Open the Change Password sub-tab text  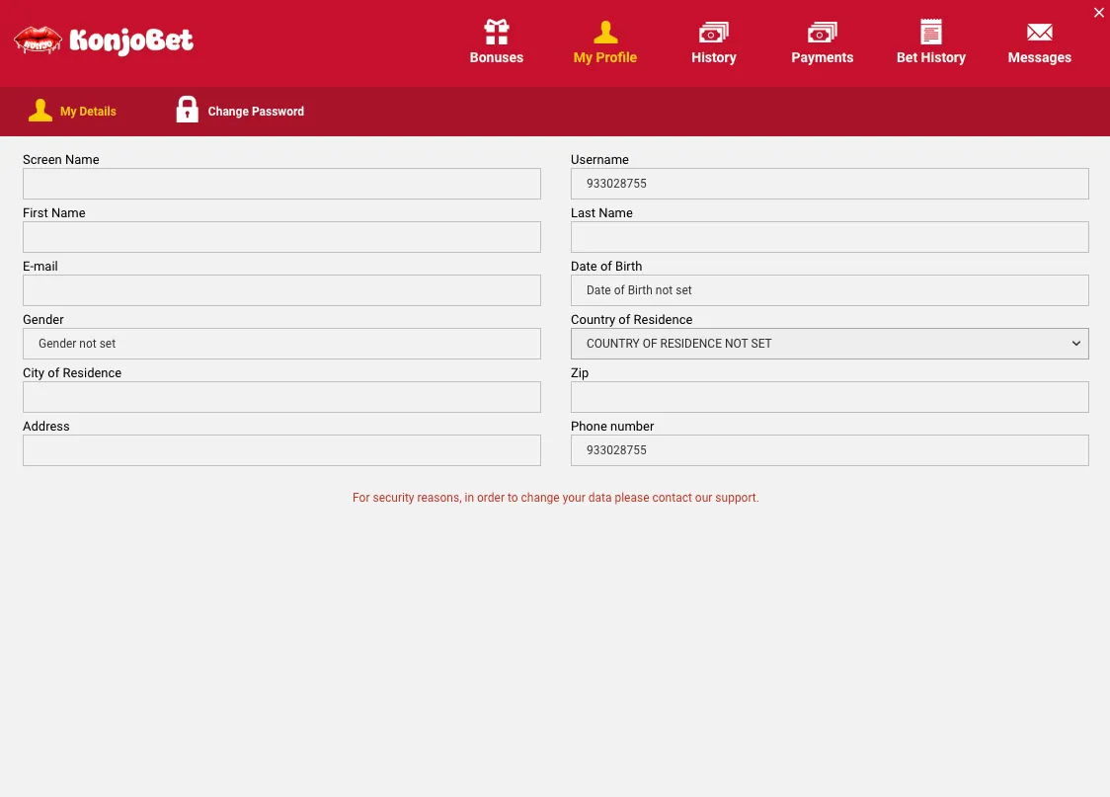pos(256,112)
